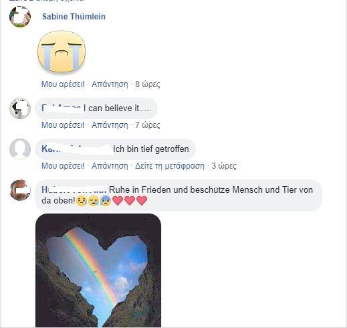Image resolution: width=347 pixels, height=328 pixels.
Task: Open the '7 ώρες' timestamp
Action: coord(148,125)
